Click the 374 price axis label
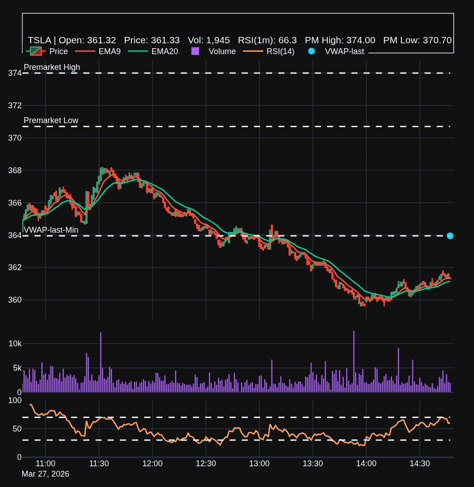 [x=14, y=73]
